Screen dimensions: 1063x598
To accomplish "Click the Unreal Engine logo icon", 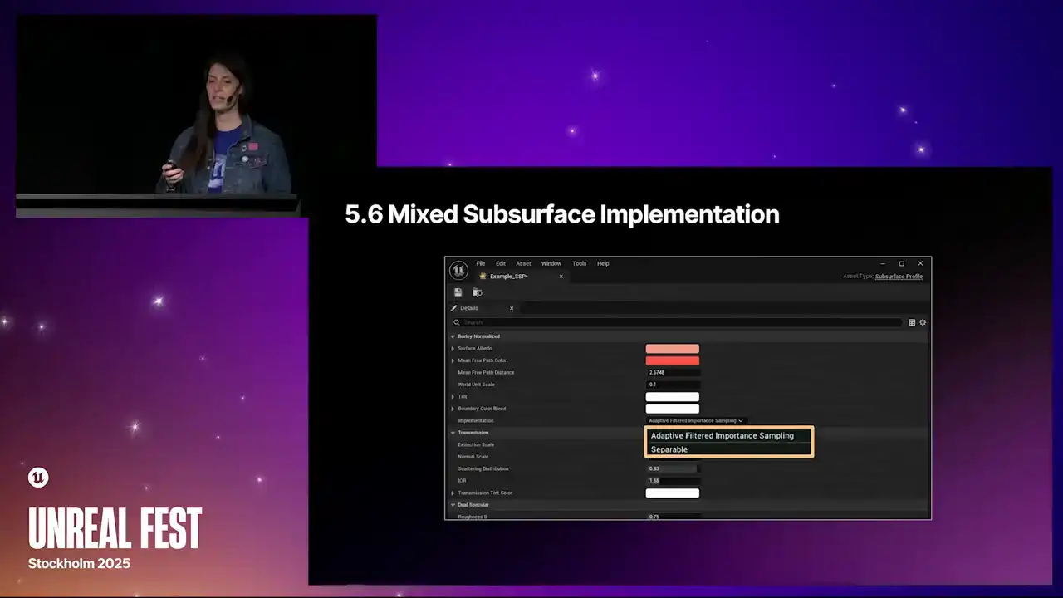I will pyautogui.click(x=458, y=270).
